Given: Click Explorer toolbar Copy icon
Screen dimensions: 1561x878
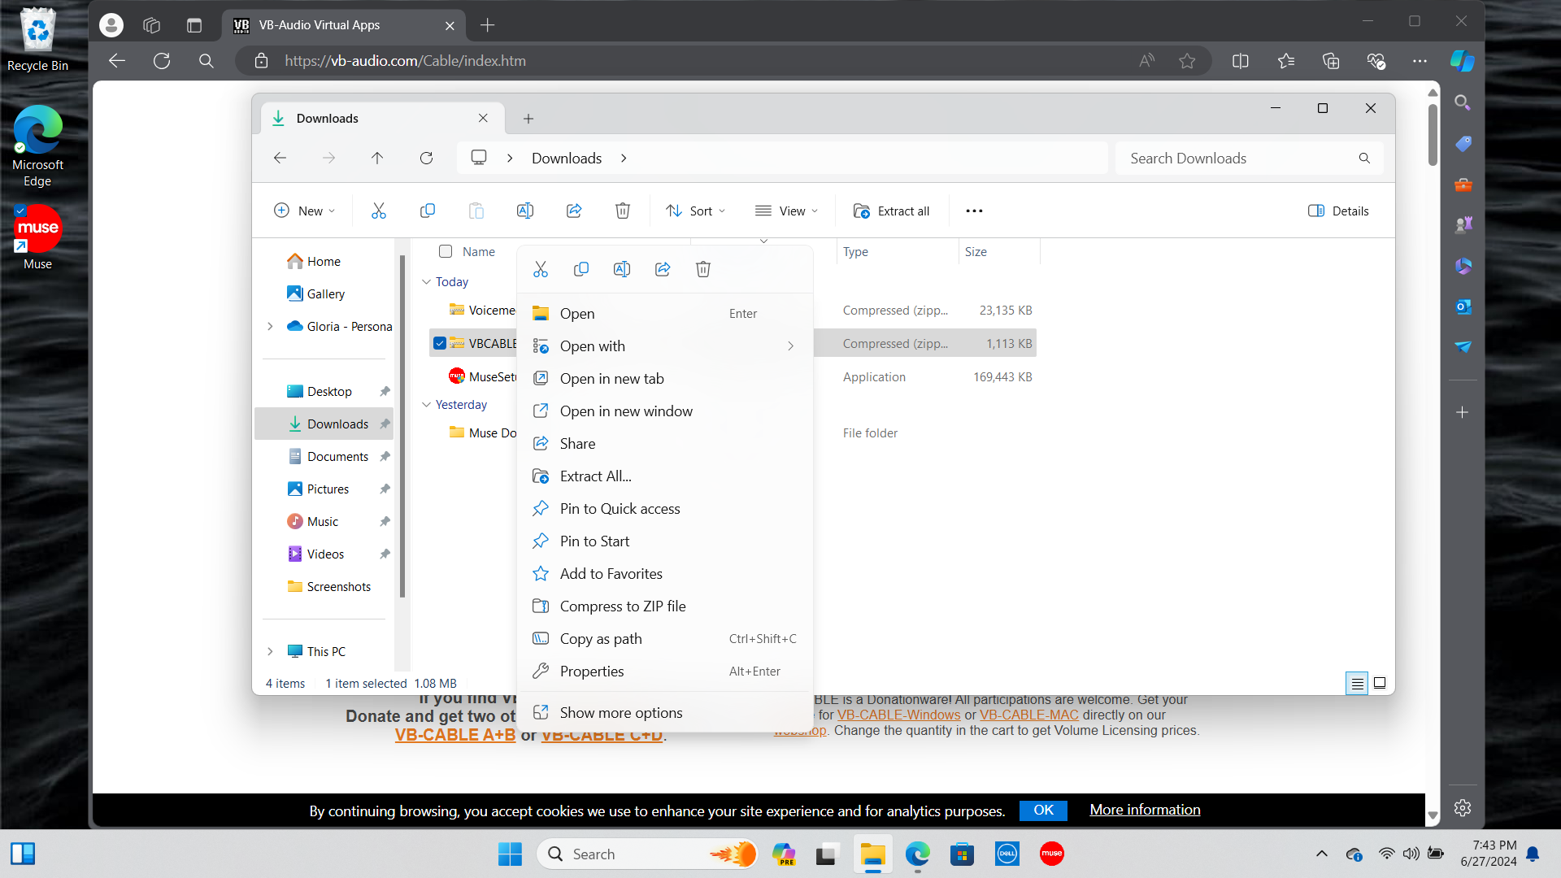Looking at the screenshot, I should 428,211.
